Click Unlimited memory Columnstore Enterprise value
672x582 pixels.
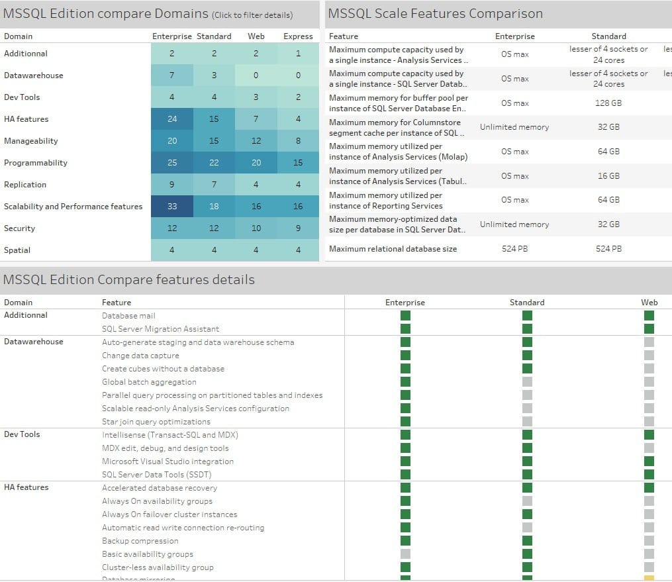coord(514,127)
